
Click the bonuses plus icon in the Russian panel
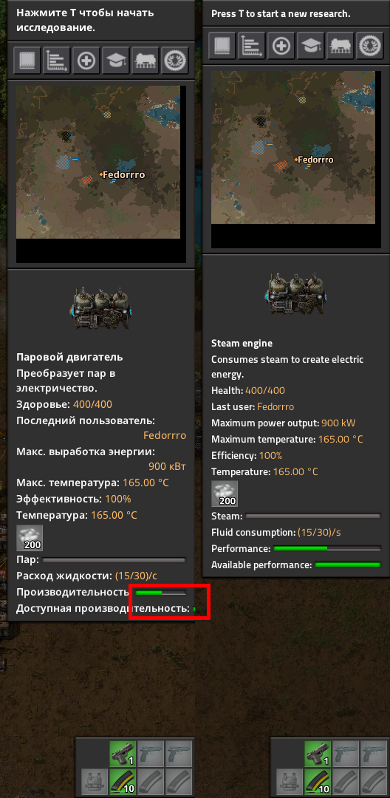point(86,61)
